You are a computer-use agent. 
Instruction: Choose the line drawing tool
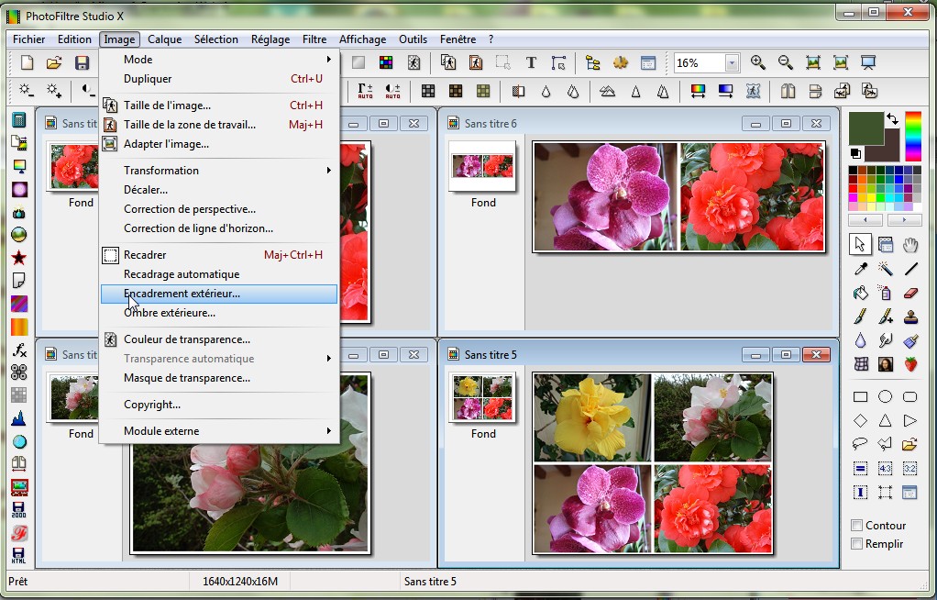(x=910, y=269)
